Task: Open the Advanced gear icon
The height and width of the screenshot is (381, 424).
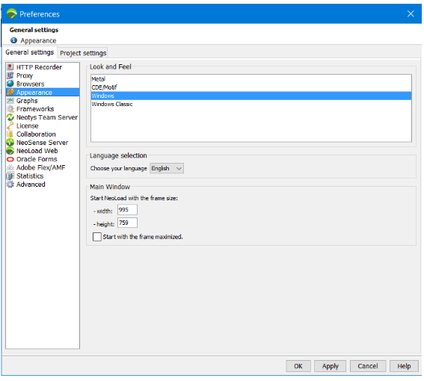Action: click(x=10, y=185)
